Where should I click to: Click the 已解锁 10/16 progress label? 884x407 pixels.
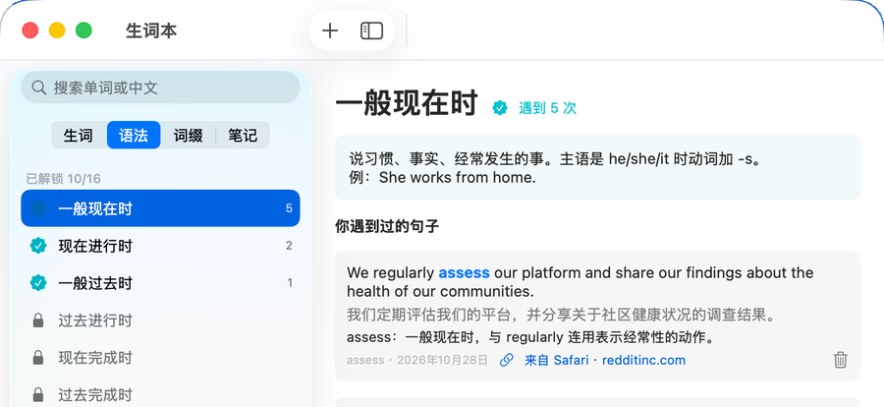tap(63, 179)
